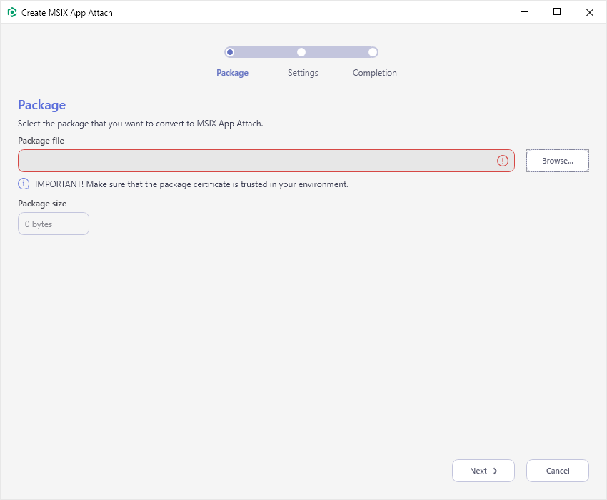Image resolution: width=607 pixels, height=500 pixels.
Task: Select the Completion step label
Action: tap(374, 73)
